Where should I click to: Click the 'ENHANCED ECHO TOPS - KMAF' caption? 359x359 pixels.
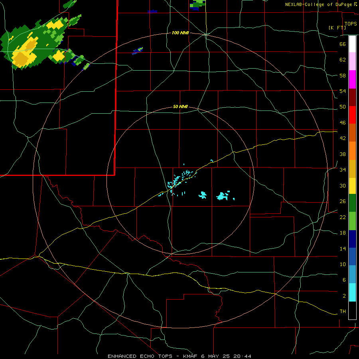pos(152,356)
